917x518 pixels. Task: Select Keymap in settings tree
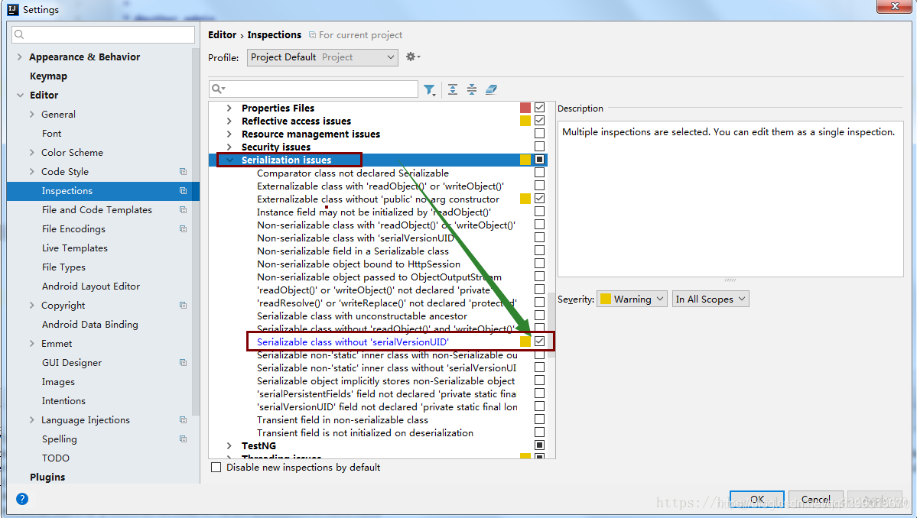(x=48, y=76)
